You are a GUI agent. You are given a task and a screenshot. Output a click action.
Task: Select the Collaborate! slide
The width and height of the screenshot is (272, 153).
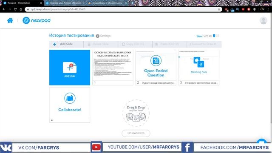click(70, 105)
